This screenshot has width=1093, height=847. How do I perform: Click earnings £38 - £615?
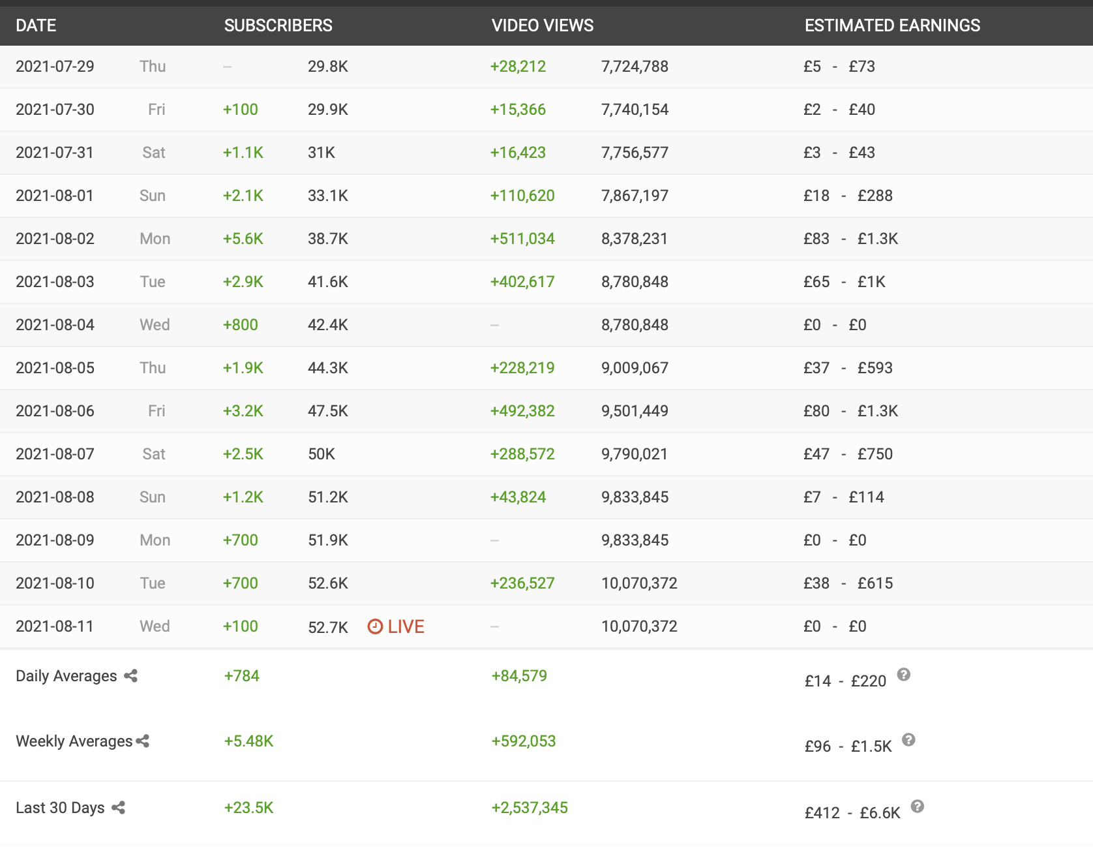(x=848, y=583)
